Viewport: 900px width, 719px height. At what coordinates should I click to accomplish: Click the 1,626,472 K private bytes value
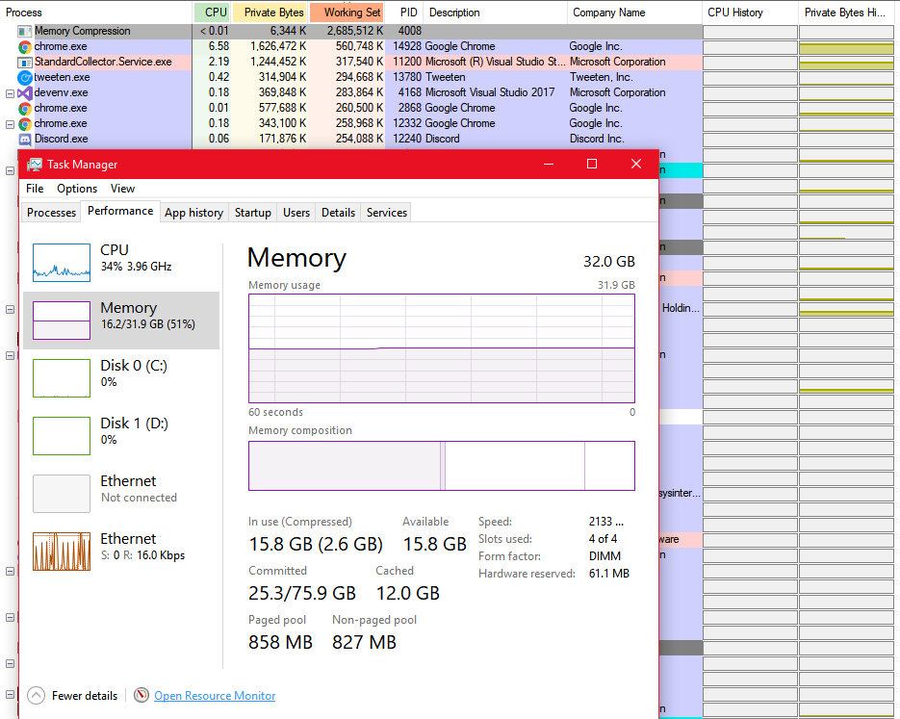coord(278,46)
